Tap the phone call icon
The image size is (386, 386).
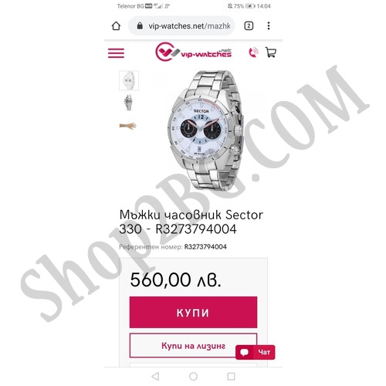[253, 52]
